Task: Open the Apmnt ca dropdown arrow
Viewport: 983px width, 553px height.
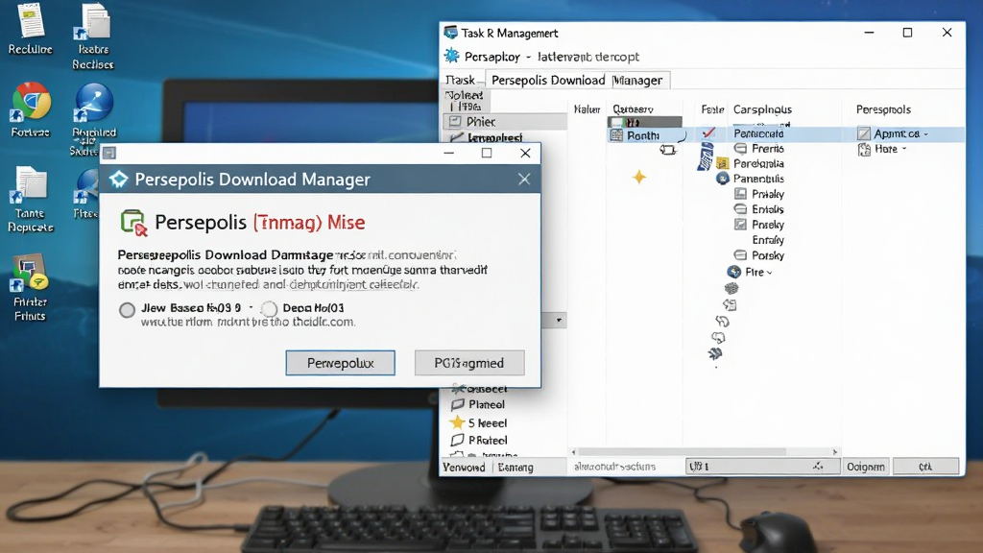Action: click(926, 134)
